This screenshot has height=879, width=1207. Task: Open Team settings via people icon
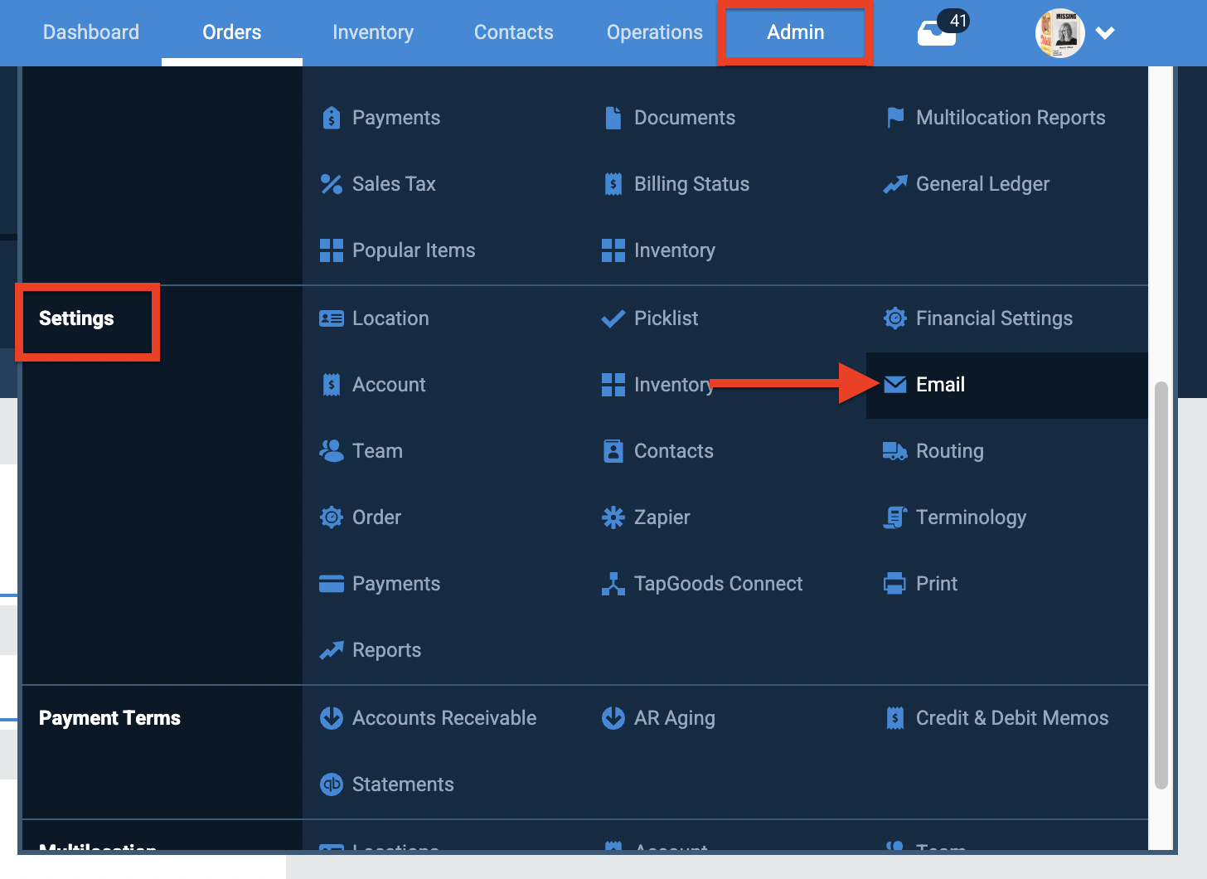[x=331, y=450]
